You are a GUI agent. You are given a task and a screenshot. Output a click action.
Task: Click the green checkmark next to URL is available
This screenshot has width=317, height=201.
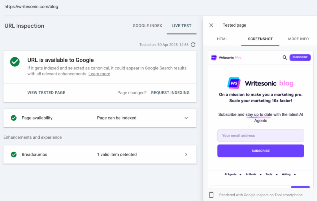(15, 62)
